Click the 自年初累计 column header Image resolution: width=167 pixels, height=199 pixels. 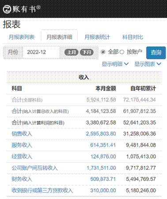pos(143,89)
